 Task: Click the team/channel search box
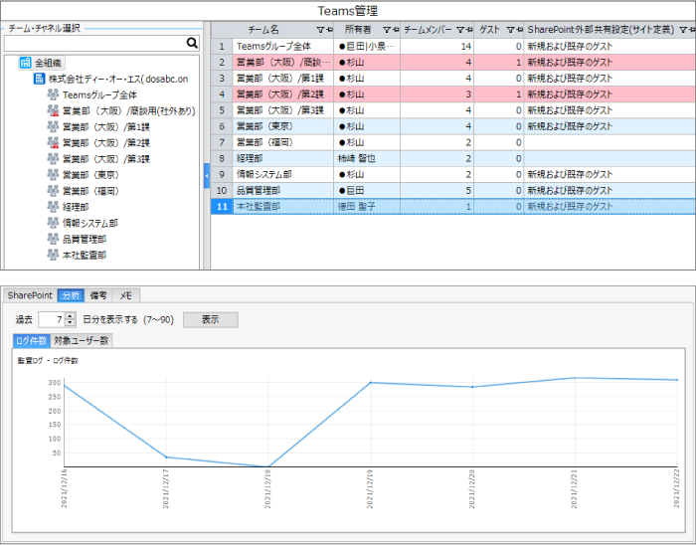[95, 43]
